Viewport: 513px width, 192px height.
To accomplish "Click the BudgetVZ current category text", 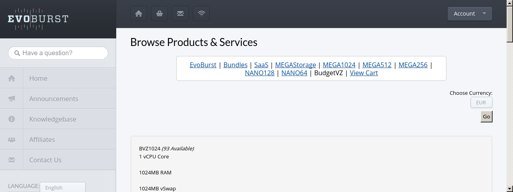I will tap(329, 73).
